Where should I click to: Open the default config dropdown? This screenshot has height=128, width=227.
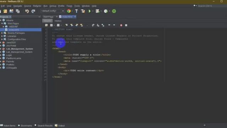coord(63,11)
